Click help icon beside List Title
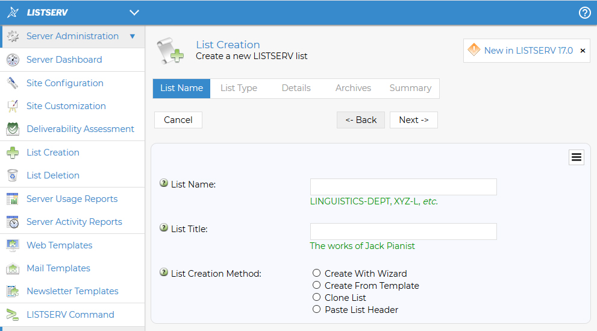Viewport: 597px width, 331px height. click(164, 228)
